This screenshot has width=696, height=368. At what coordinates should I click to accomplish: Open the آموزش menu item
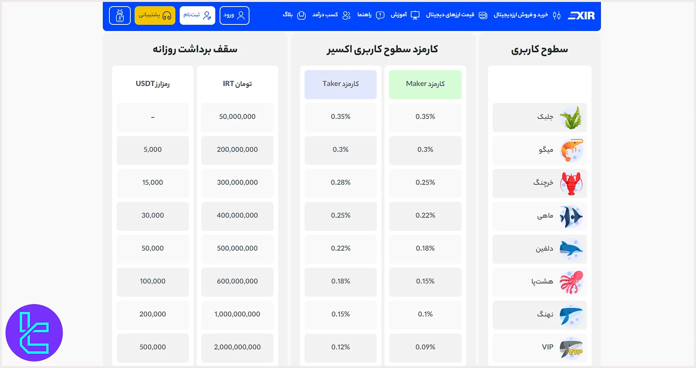coord(405,15)
